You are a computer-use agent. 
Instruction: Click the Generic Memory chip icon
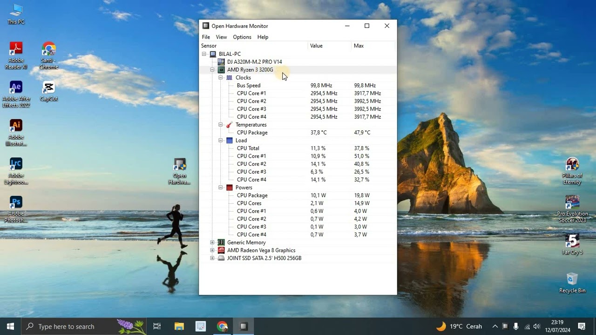click(221, 242)
